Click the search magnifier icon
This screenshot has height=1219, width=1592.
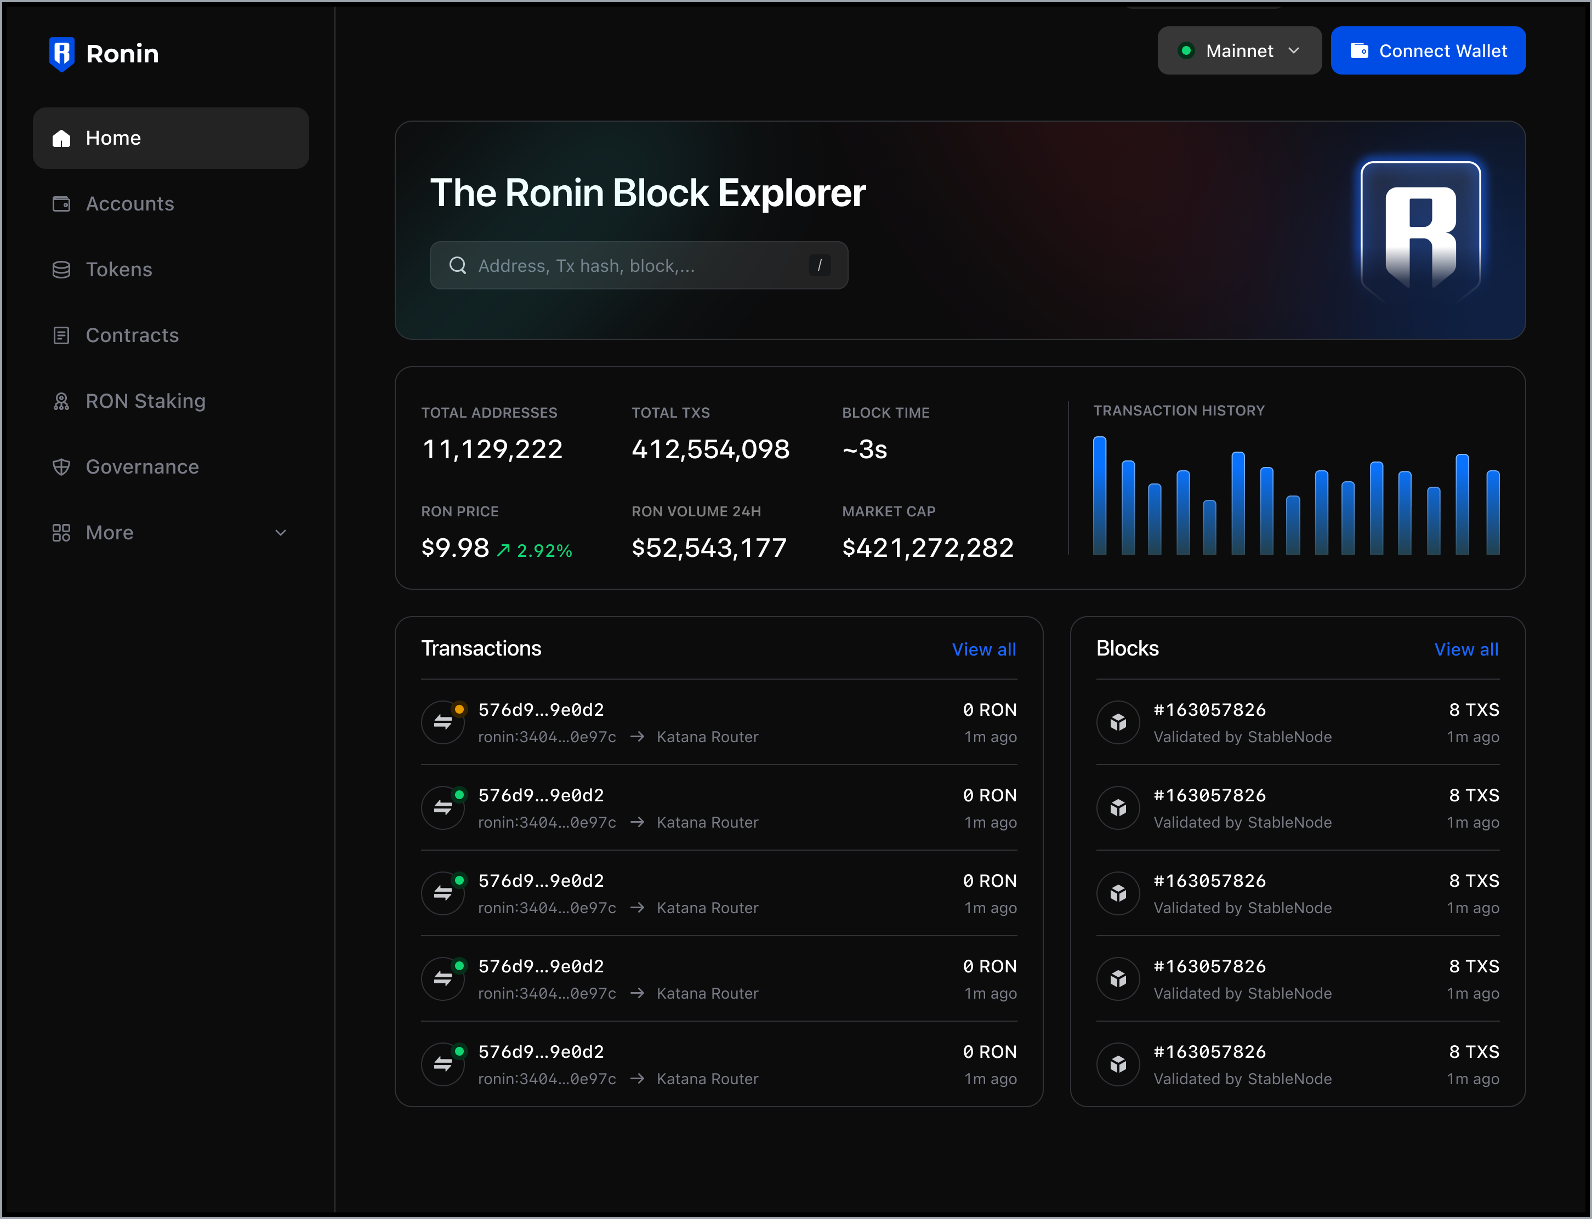click(458, 266)
